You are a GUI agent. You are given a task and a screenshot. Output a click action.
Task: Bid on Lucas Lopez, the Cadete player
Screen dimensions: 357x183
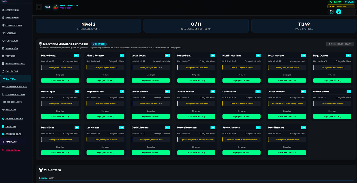point(151,80)
